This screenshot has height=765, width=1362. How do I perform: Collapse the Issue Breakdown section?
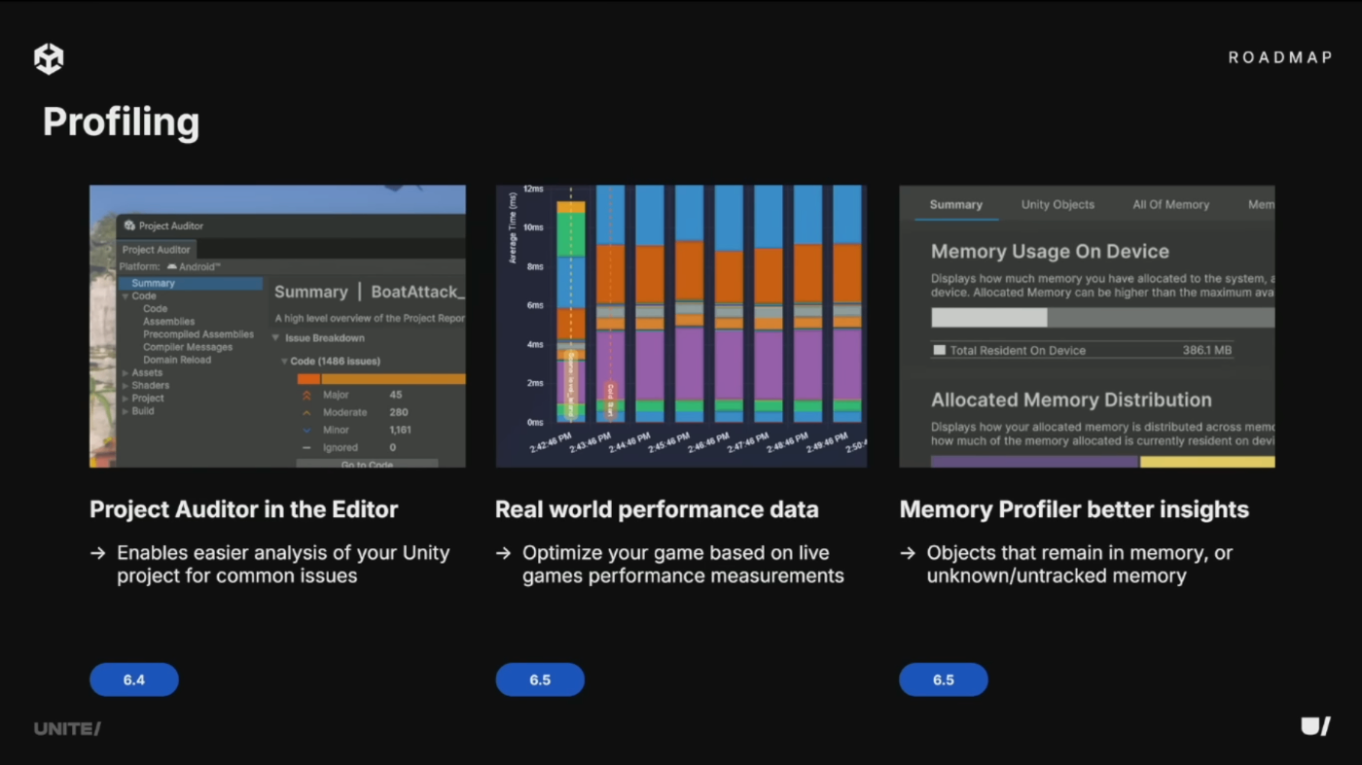275,338
